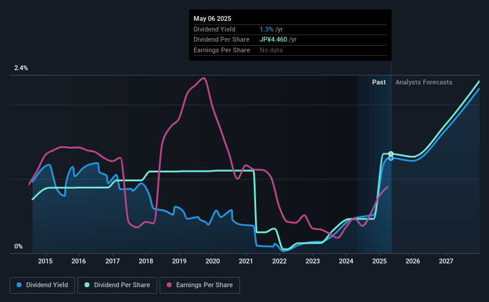Click the Dividend Yield tooltip row label

(214, 29)
